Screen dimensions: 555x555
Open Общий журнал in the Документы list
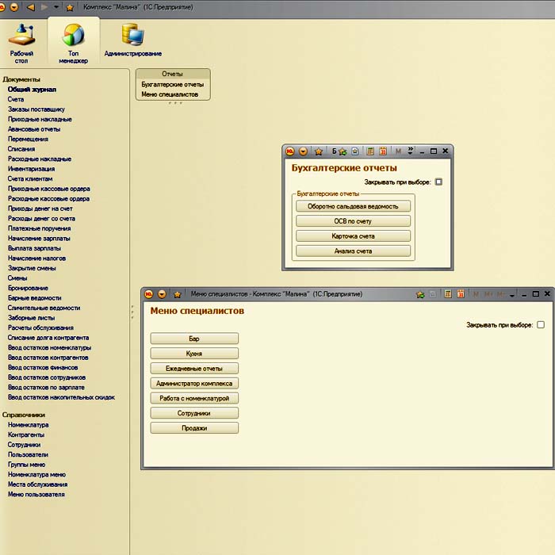point(32,90)
